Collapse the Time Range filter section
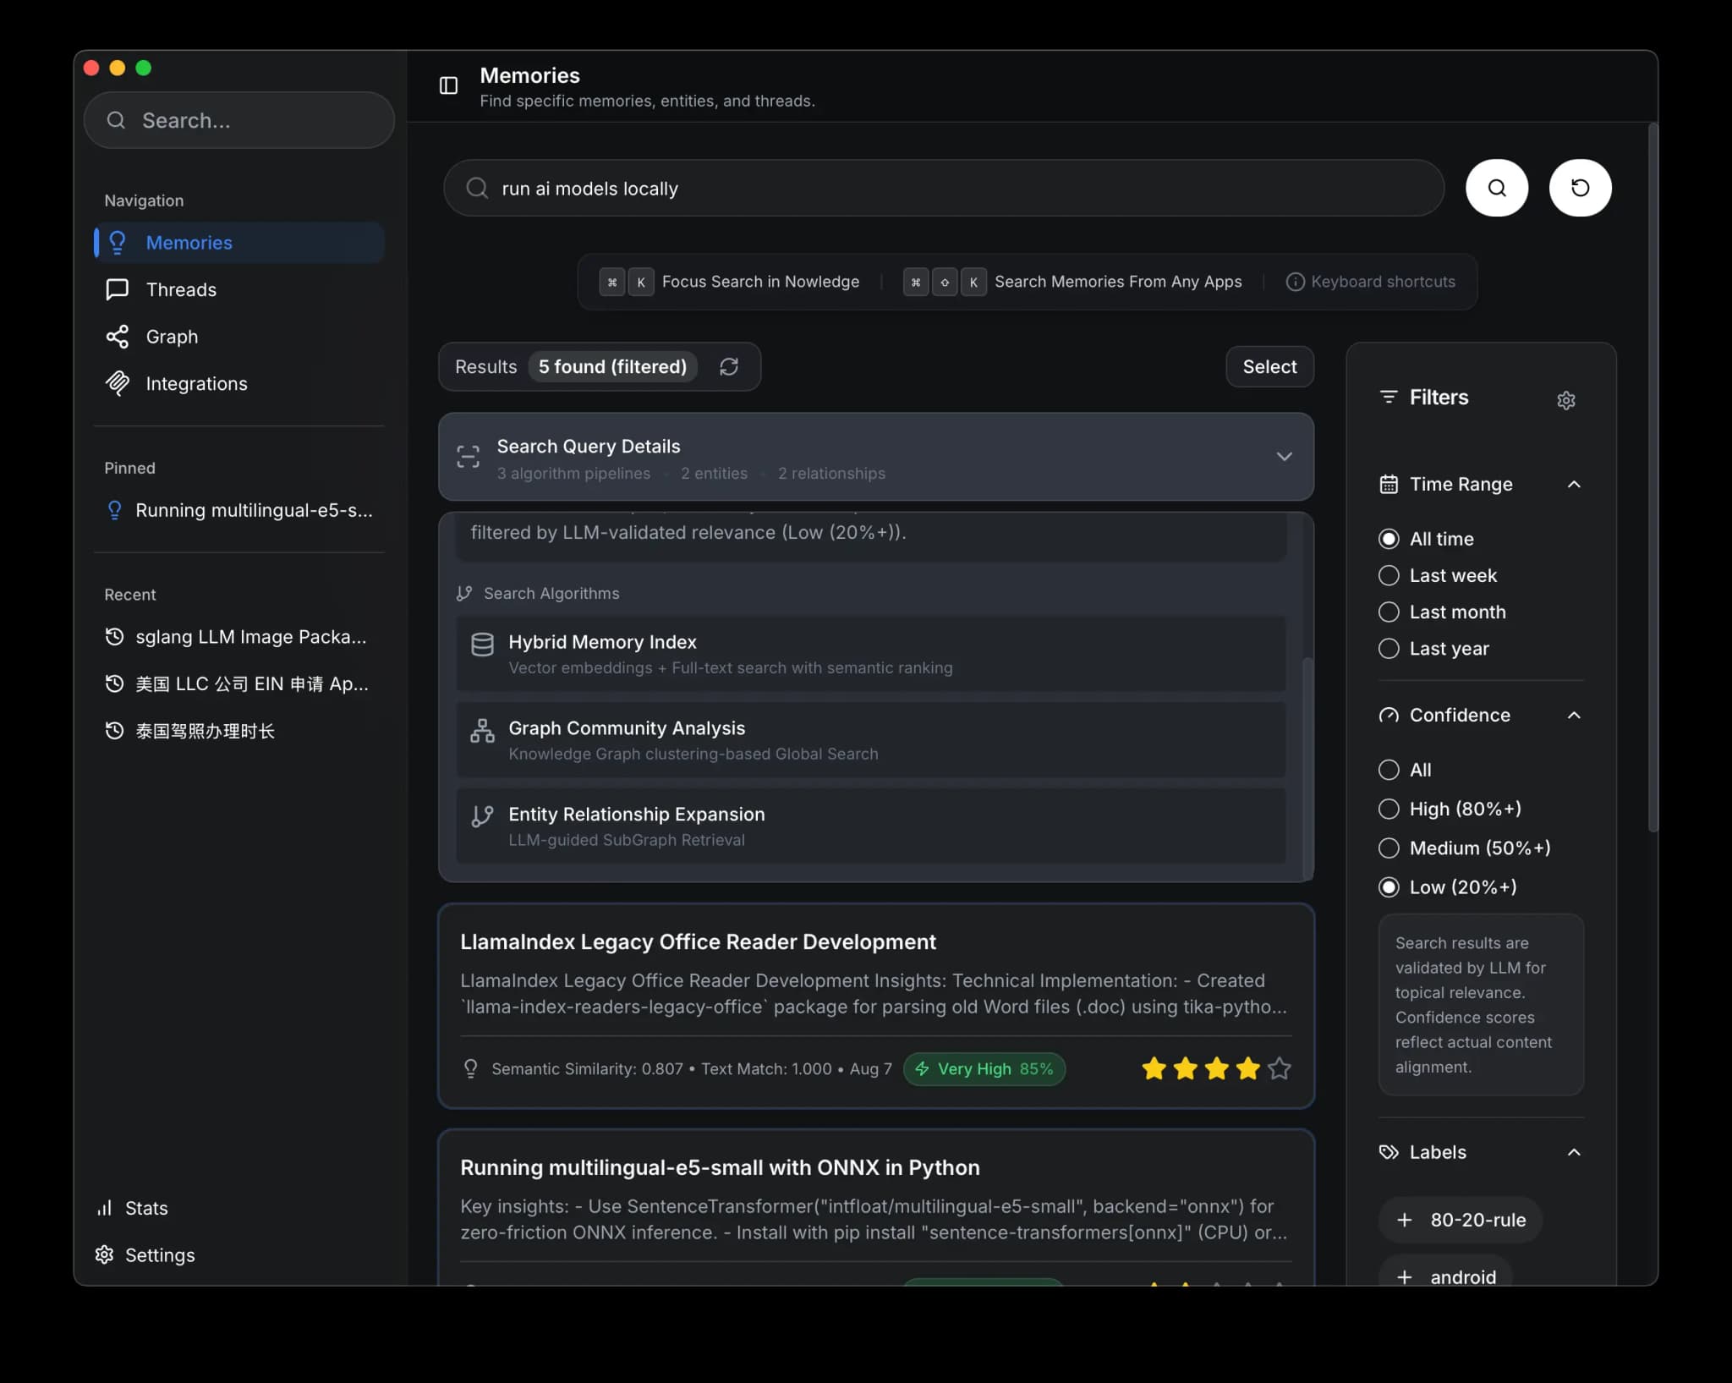The image size is (1732, 1383). point(1573,484)
